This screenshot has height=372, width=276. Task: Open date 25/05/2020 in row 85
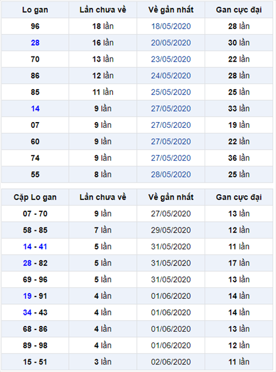point(171,92)
